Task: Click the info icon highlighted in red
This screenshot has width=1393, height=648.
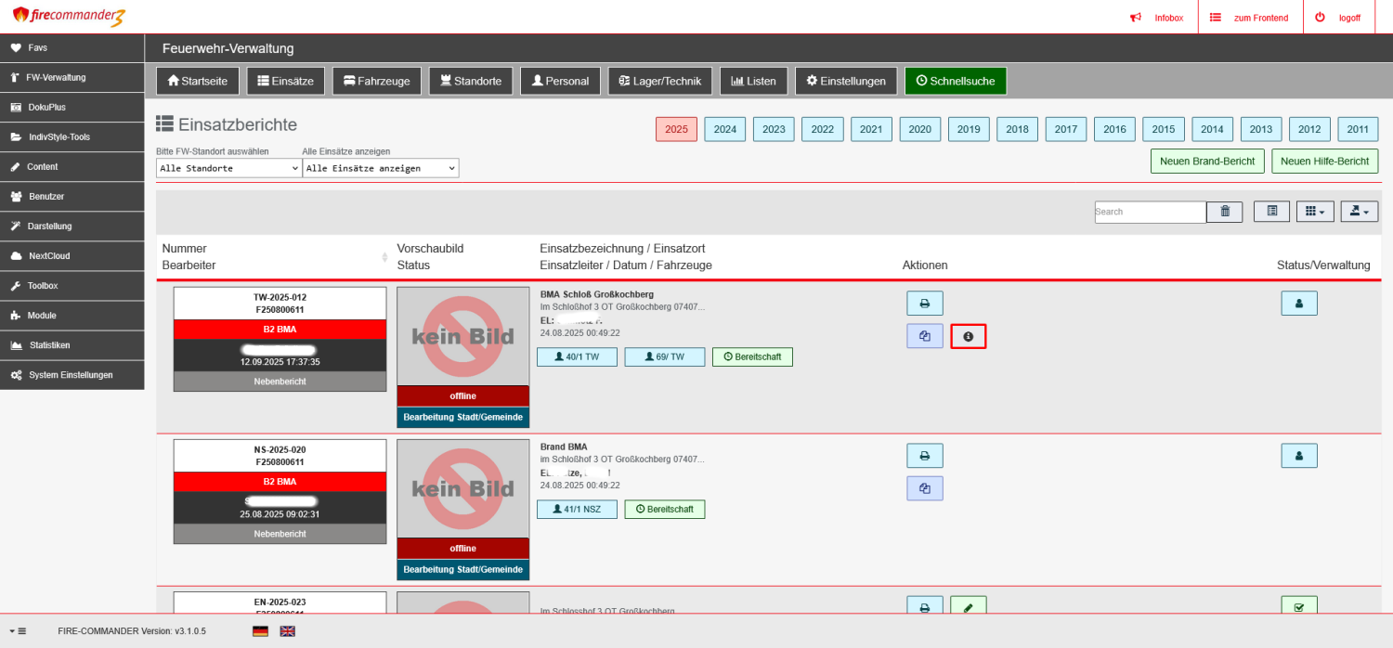Action: [x=968, y=337]
